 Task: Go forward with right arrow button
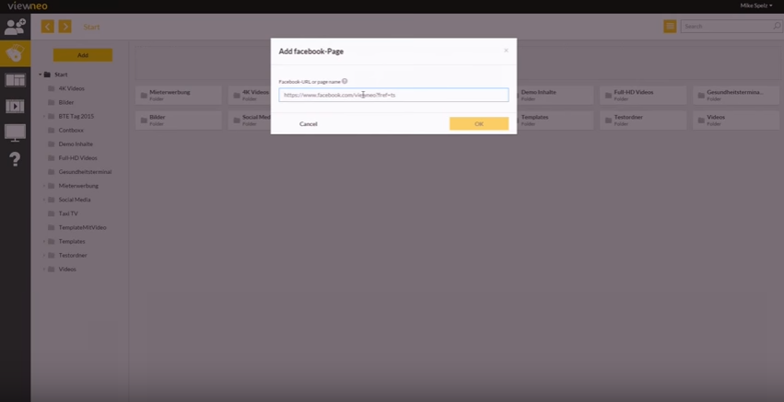tap(65, 27)
